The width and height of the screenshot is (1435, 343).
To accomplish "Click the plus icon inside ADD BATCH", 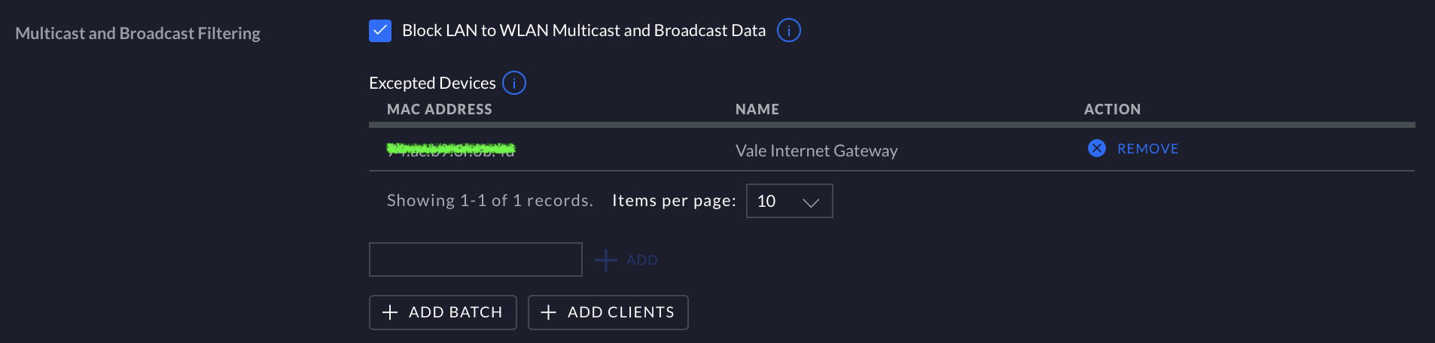I will coord(390,312).
